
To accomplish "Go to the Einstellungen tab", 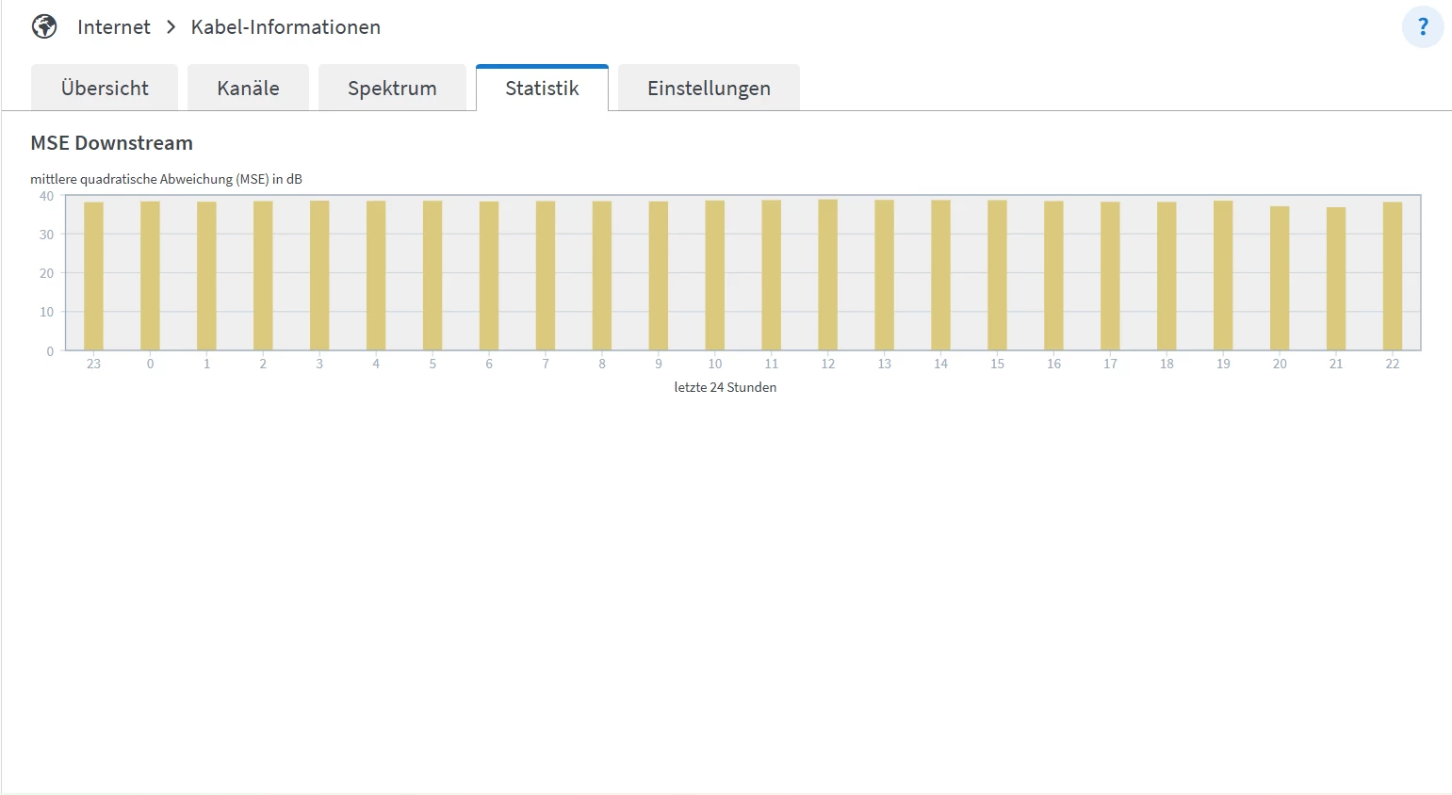I will (x=709, y=88).
